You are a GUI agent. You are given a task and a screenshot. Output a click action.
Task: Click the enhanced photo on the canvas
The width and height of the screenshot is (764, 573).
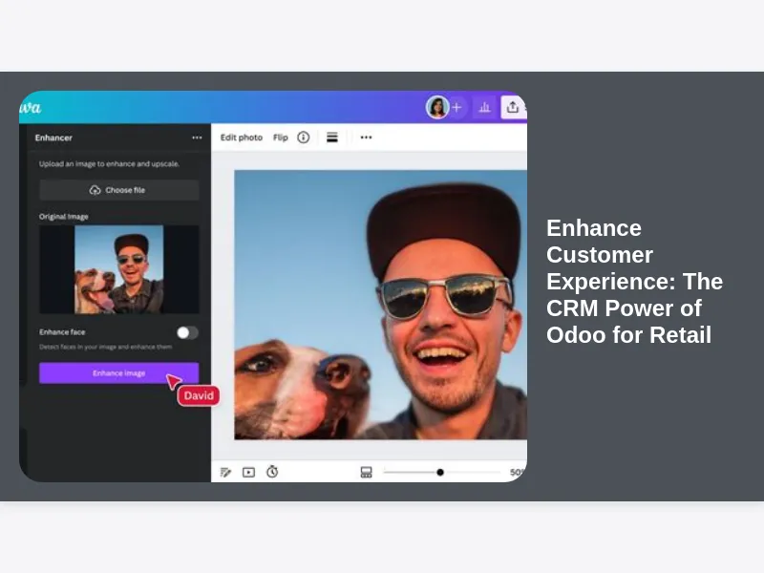click(382, 304)
